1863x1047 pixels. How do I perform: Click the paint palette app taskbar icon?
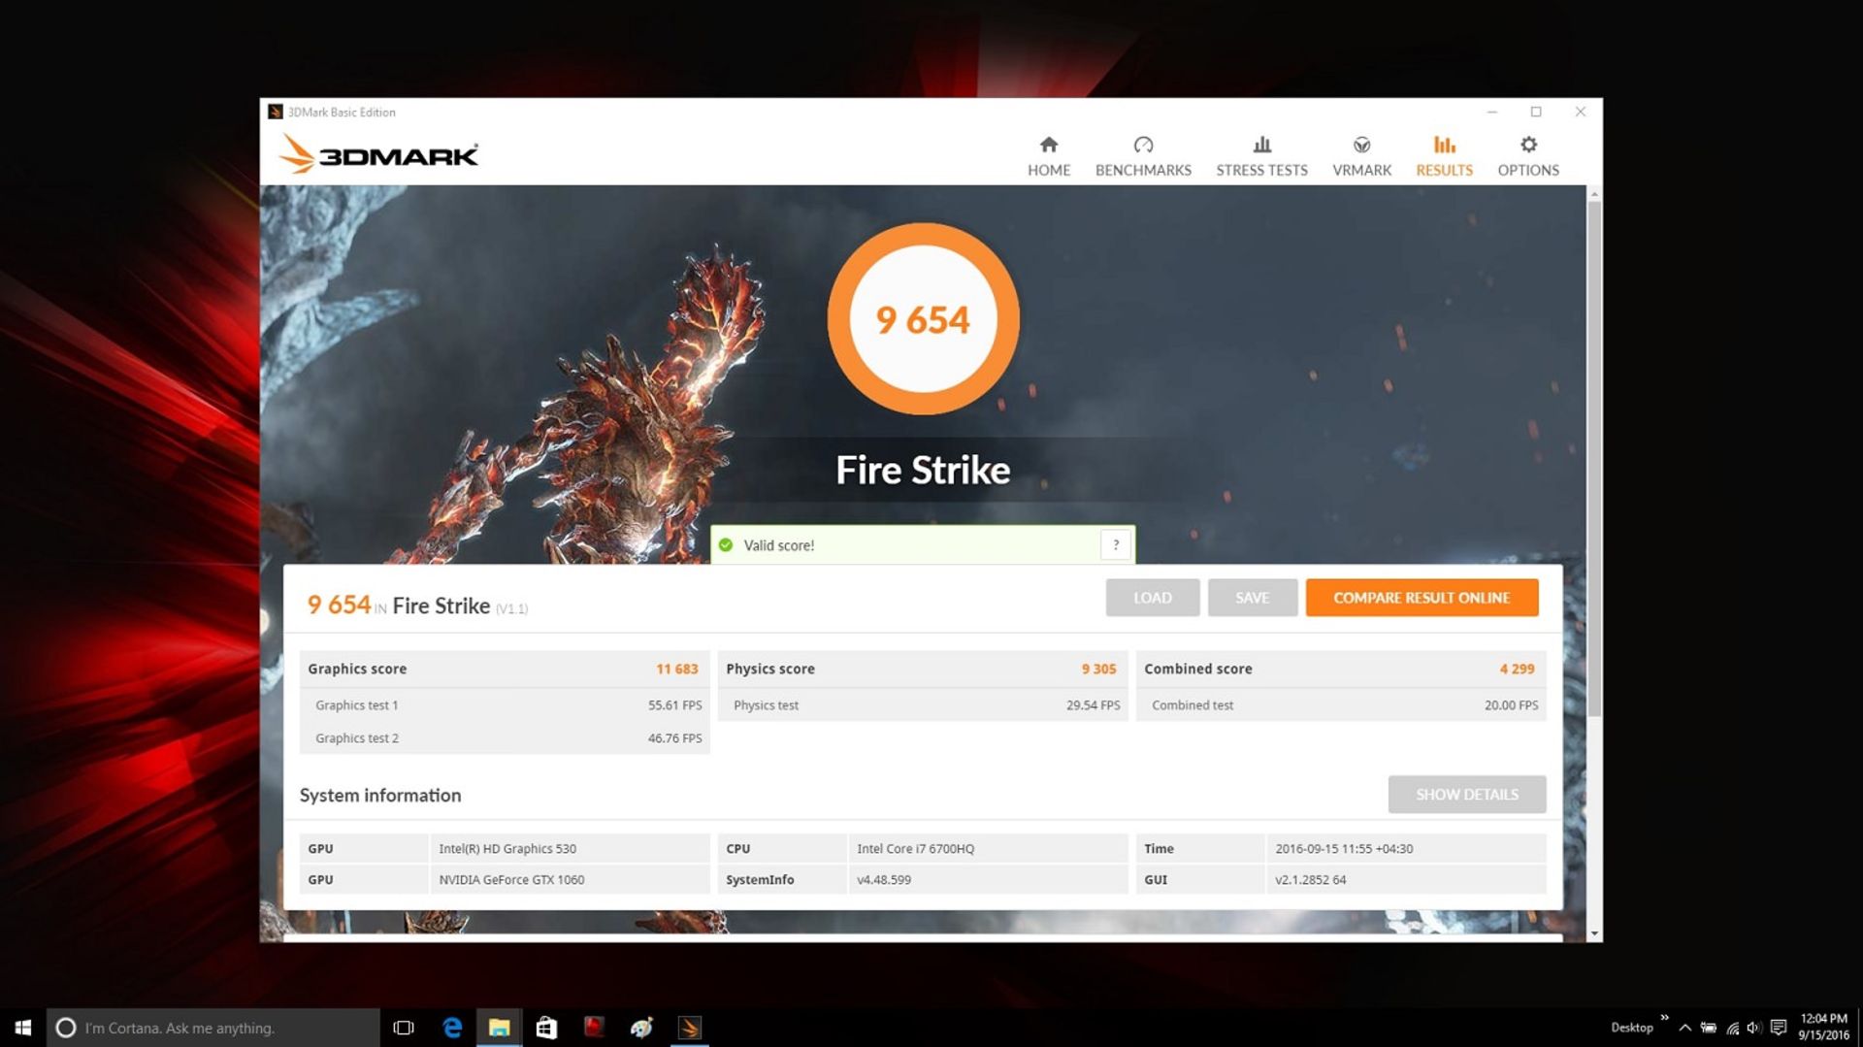point(641,1028)
